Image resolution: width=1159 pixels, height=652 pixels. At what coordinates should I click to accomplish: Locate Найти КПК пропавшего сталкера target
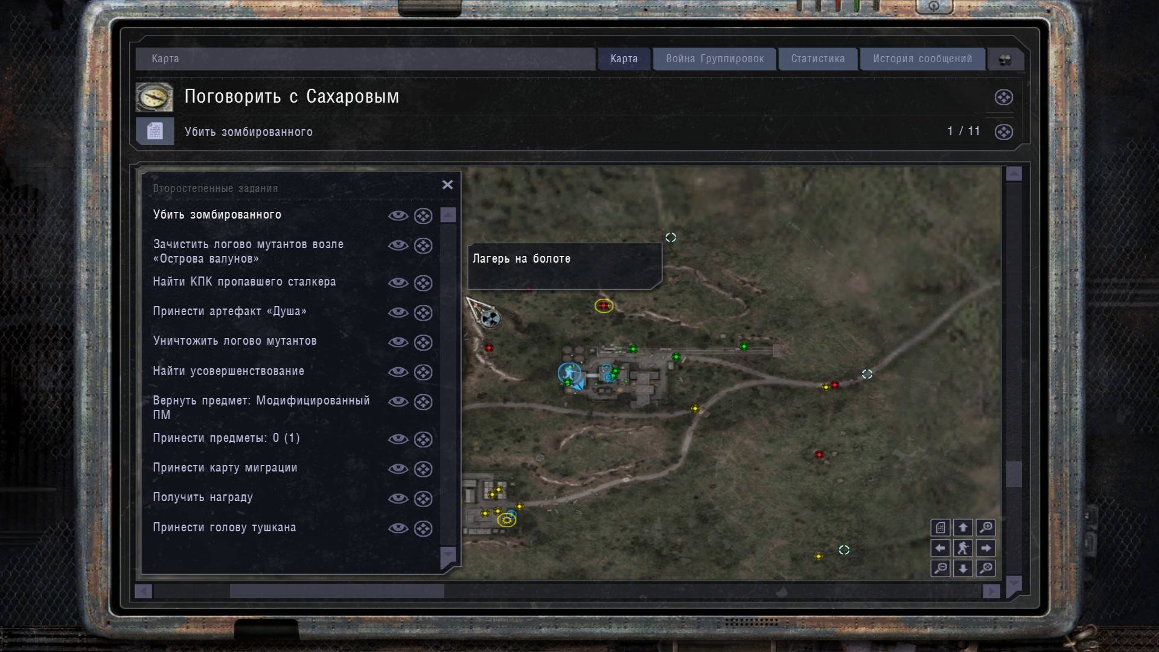click(x=423, y=283)
